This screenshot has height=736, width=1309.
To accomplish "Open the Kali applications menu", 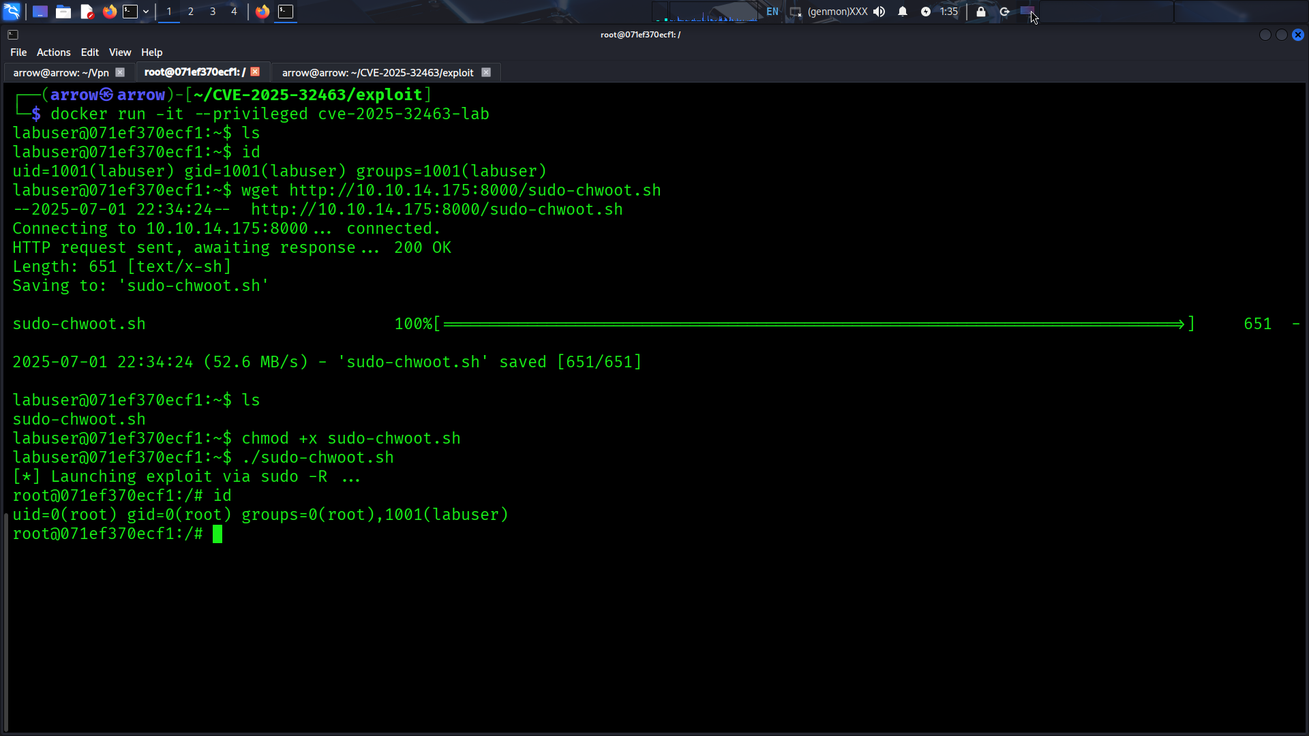I will tap(12, 12).
